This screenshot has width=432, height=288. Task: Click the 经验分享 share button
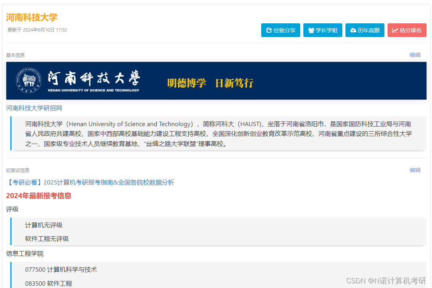click(280, 30)
